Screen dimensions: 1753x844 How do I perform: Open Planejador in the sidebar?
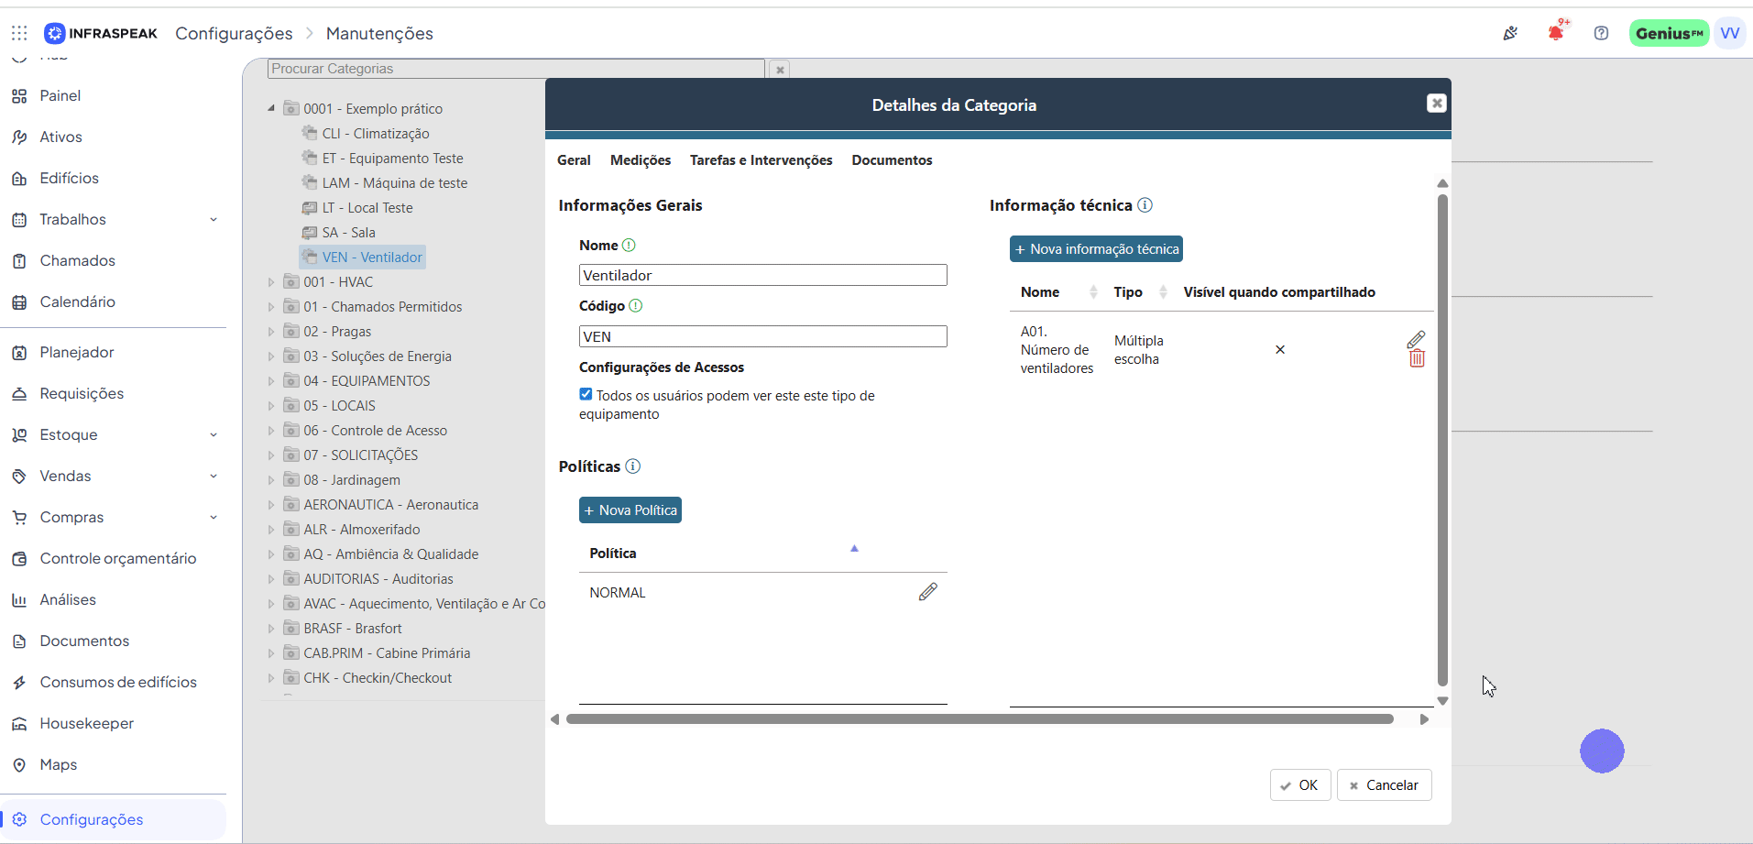tap(77, 352)
